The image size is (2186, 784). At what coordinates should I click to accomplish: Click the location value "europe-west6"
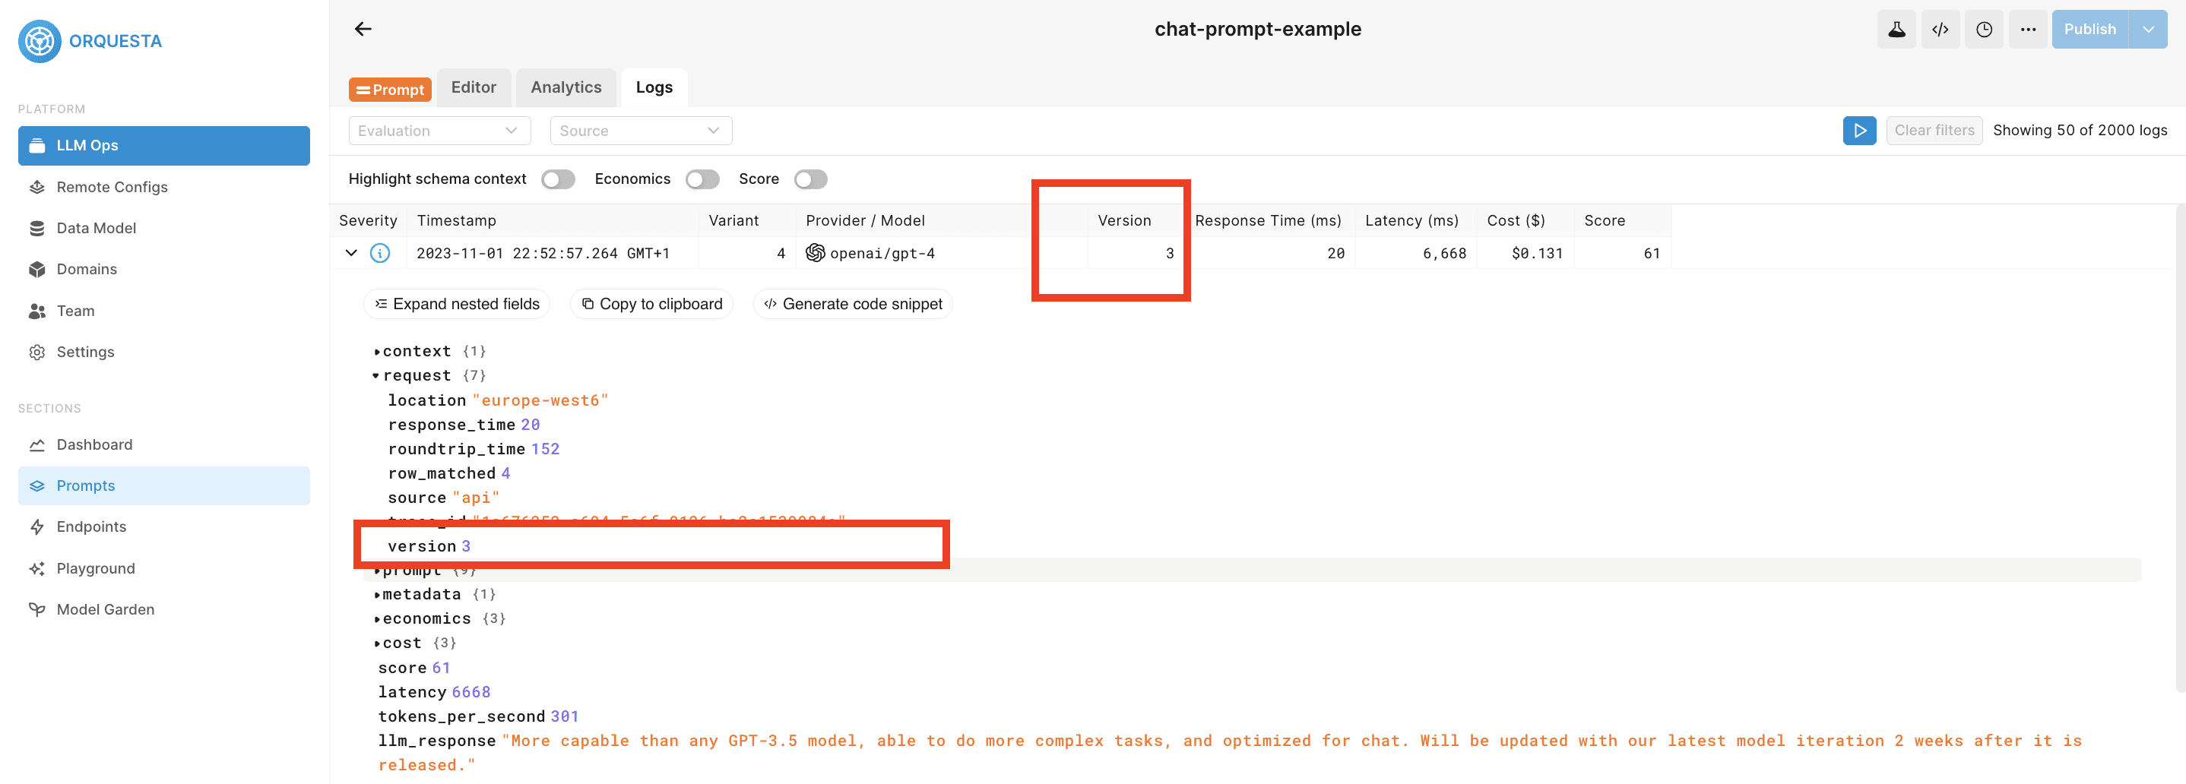[540, 400]
